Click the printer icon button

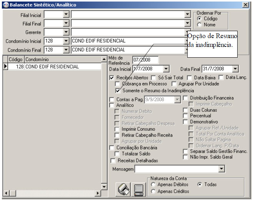123,190
